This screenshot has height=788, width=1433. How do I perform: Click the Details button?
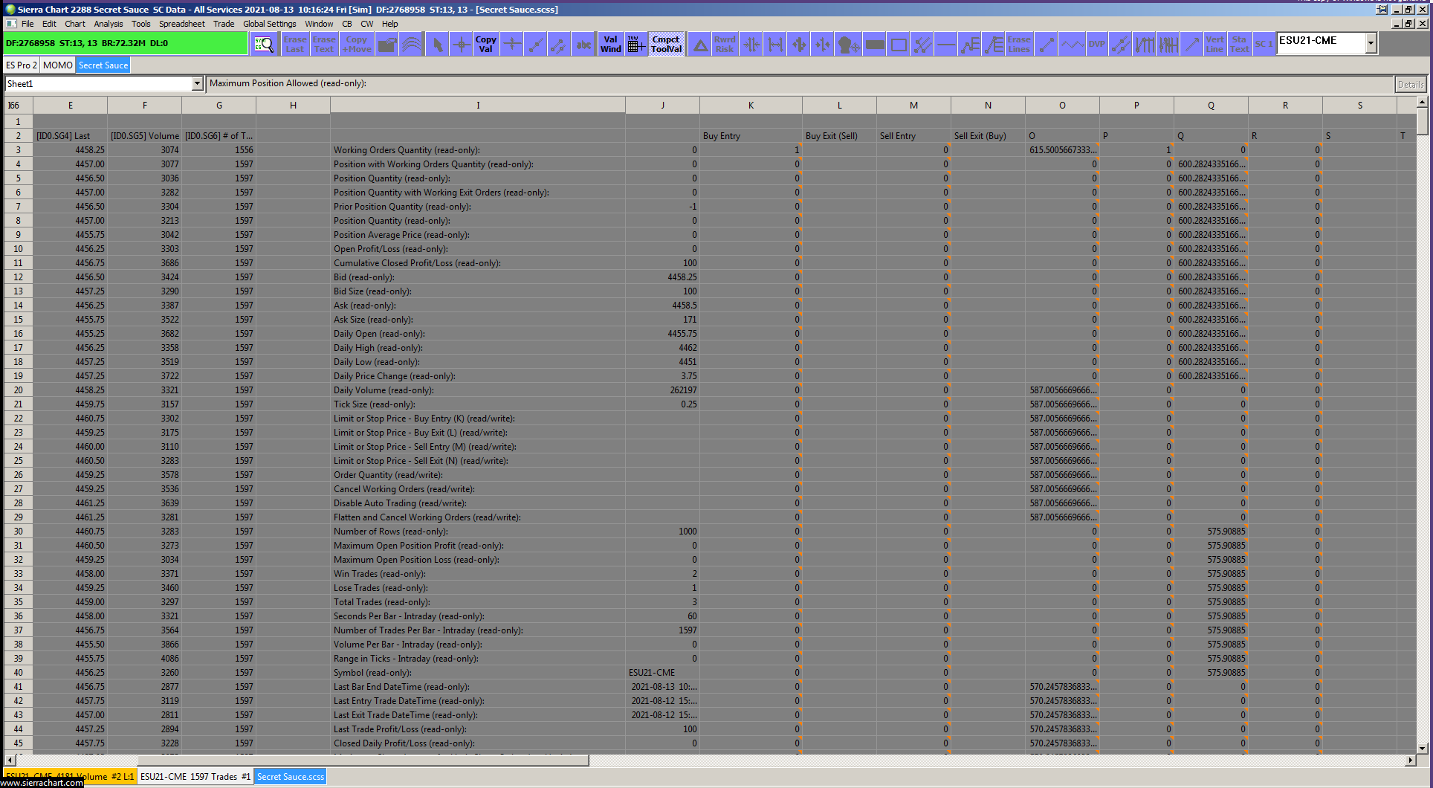pyautogui.click(x=1410, y=84)
